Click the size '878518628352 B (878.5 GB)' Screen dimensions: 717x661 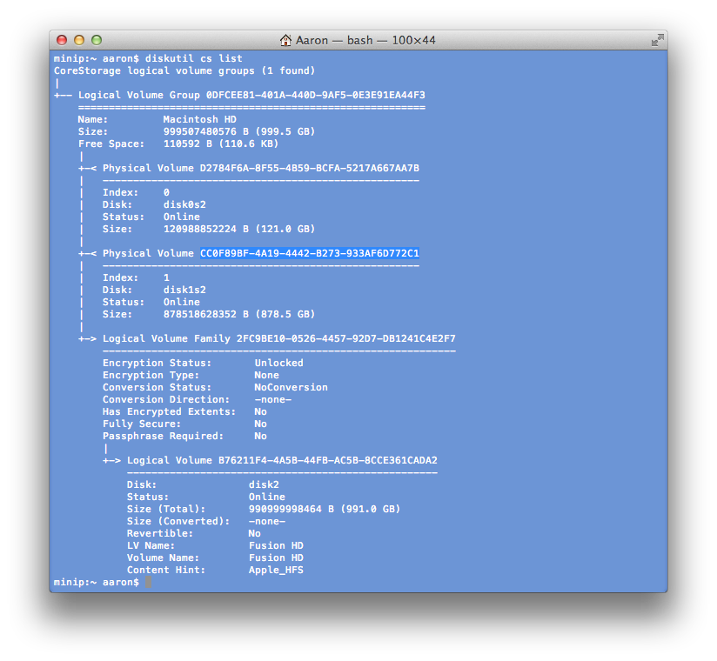(x=239, y=315)
